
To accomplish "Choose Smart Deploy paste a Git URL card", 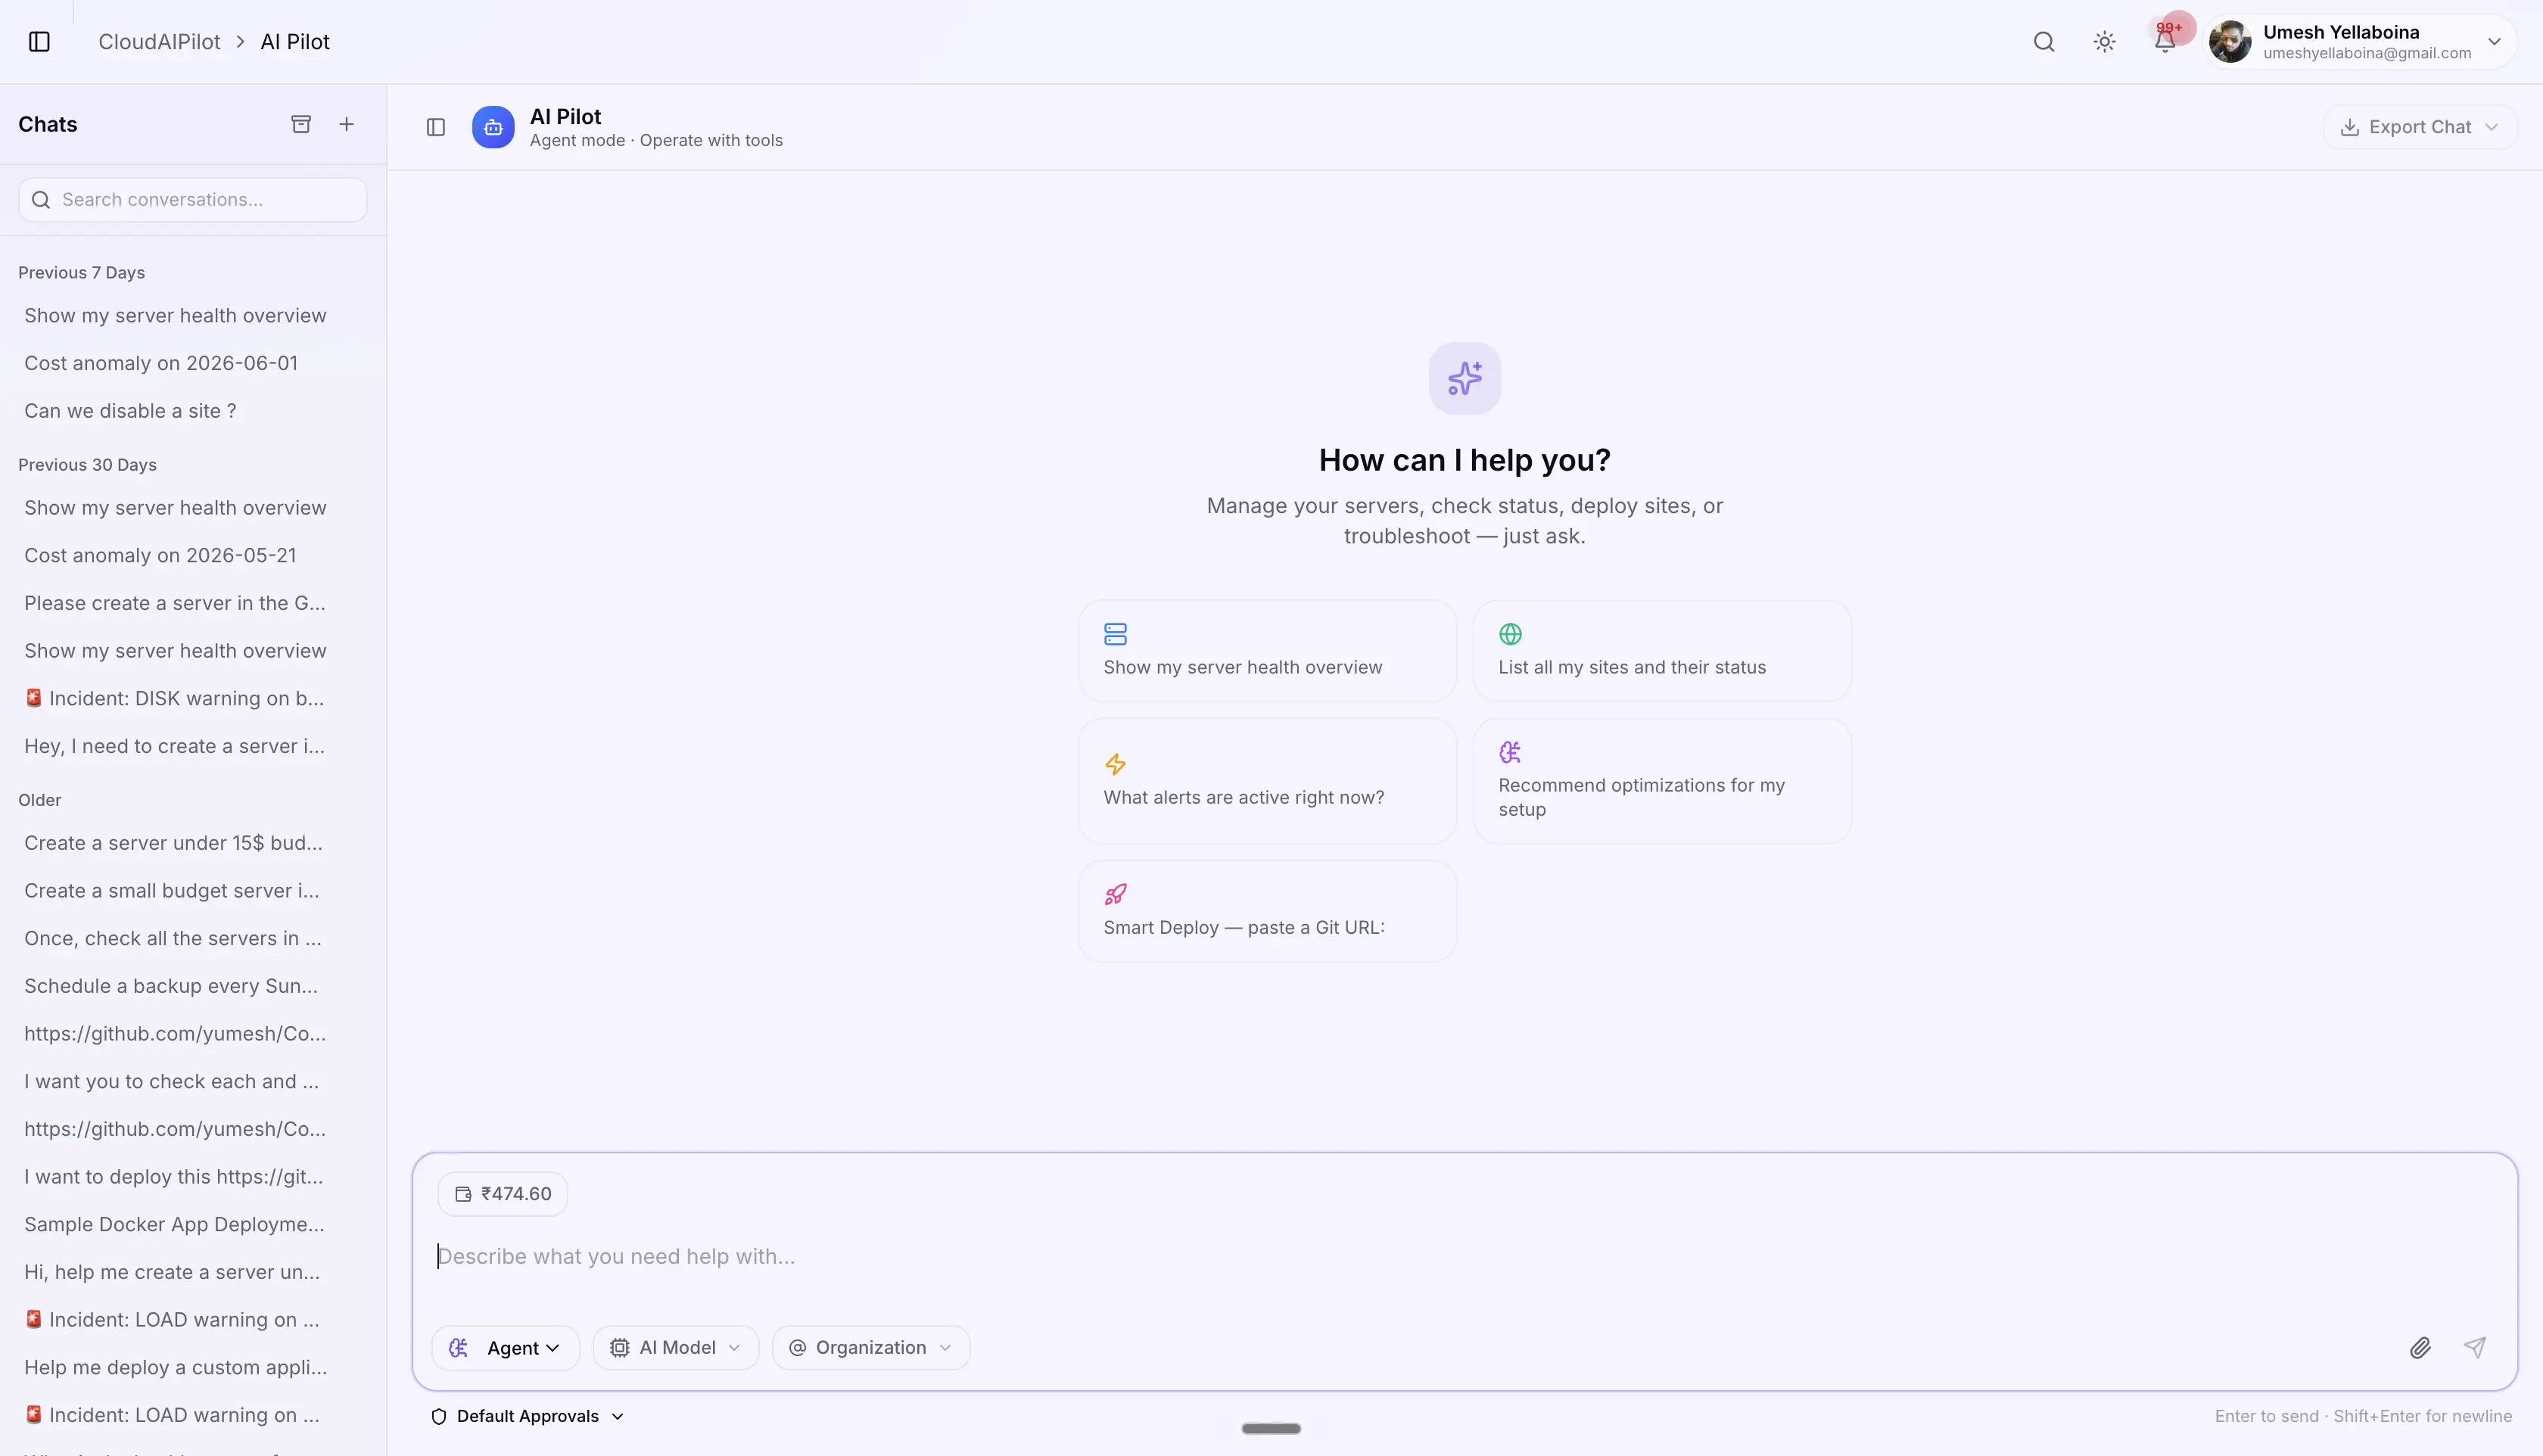I will point(1267,911).
